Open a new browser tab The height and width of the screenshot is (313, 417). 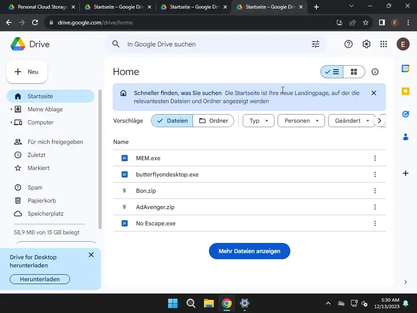tap(316, 7)
